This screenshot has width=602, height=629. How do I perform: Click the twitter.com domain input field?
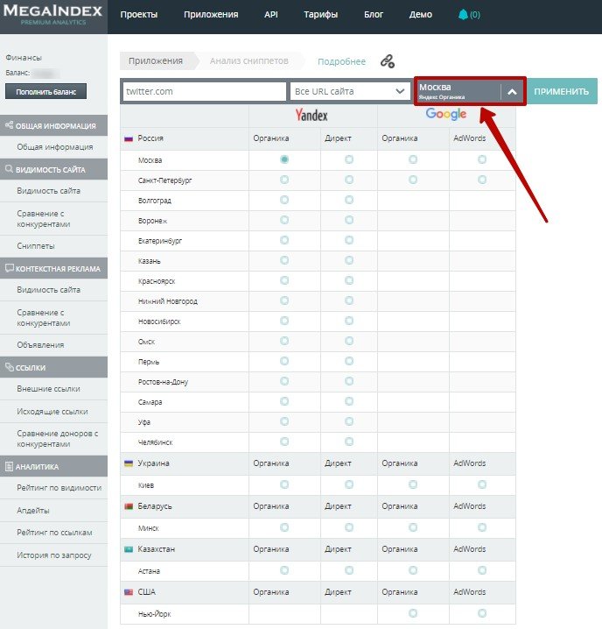(203, 91)
